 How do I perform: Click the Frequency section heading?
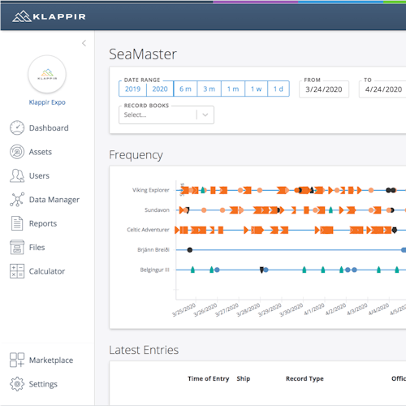tap(136, 155)
